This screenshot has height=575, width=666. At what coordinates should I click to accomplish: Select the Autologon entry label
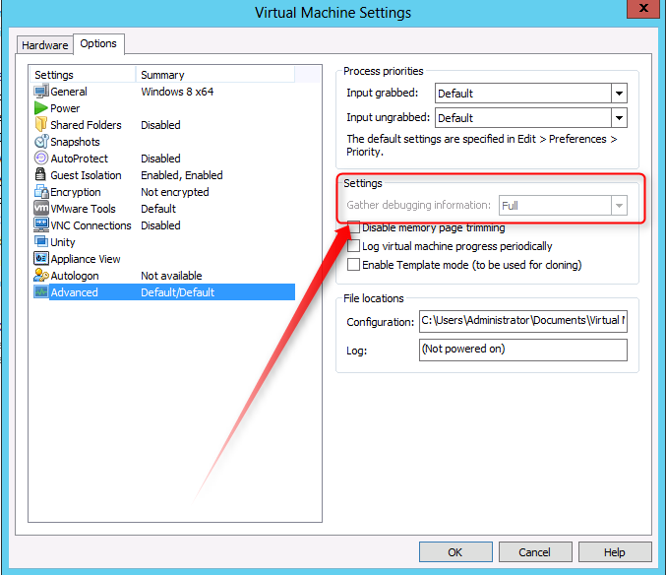tap(75, 276)
